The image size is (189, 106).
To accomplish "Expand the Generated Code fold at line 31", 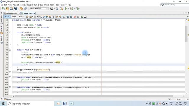I will 10,72.
